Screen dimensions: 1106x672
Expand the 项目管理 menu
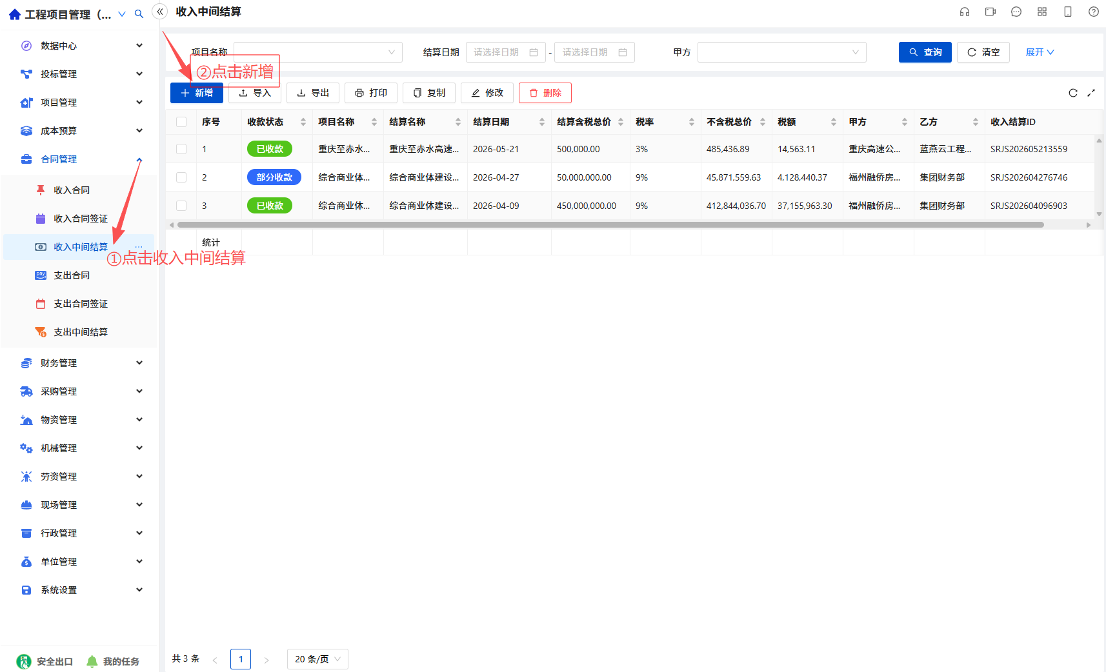click(x=81, y=103)
